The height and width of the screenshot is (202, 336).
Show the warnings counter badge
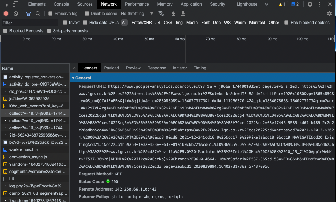282,4
